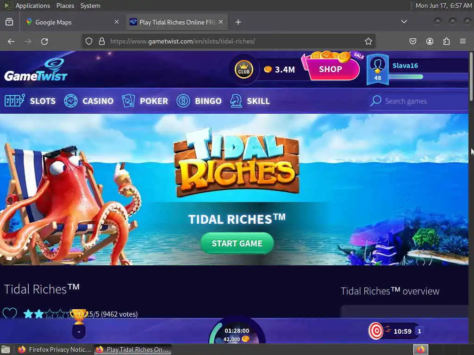This screenshot has height=355, width=474.
Task: Click the tracking protection shield icon
Action: point(88,41)
